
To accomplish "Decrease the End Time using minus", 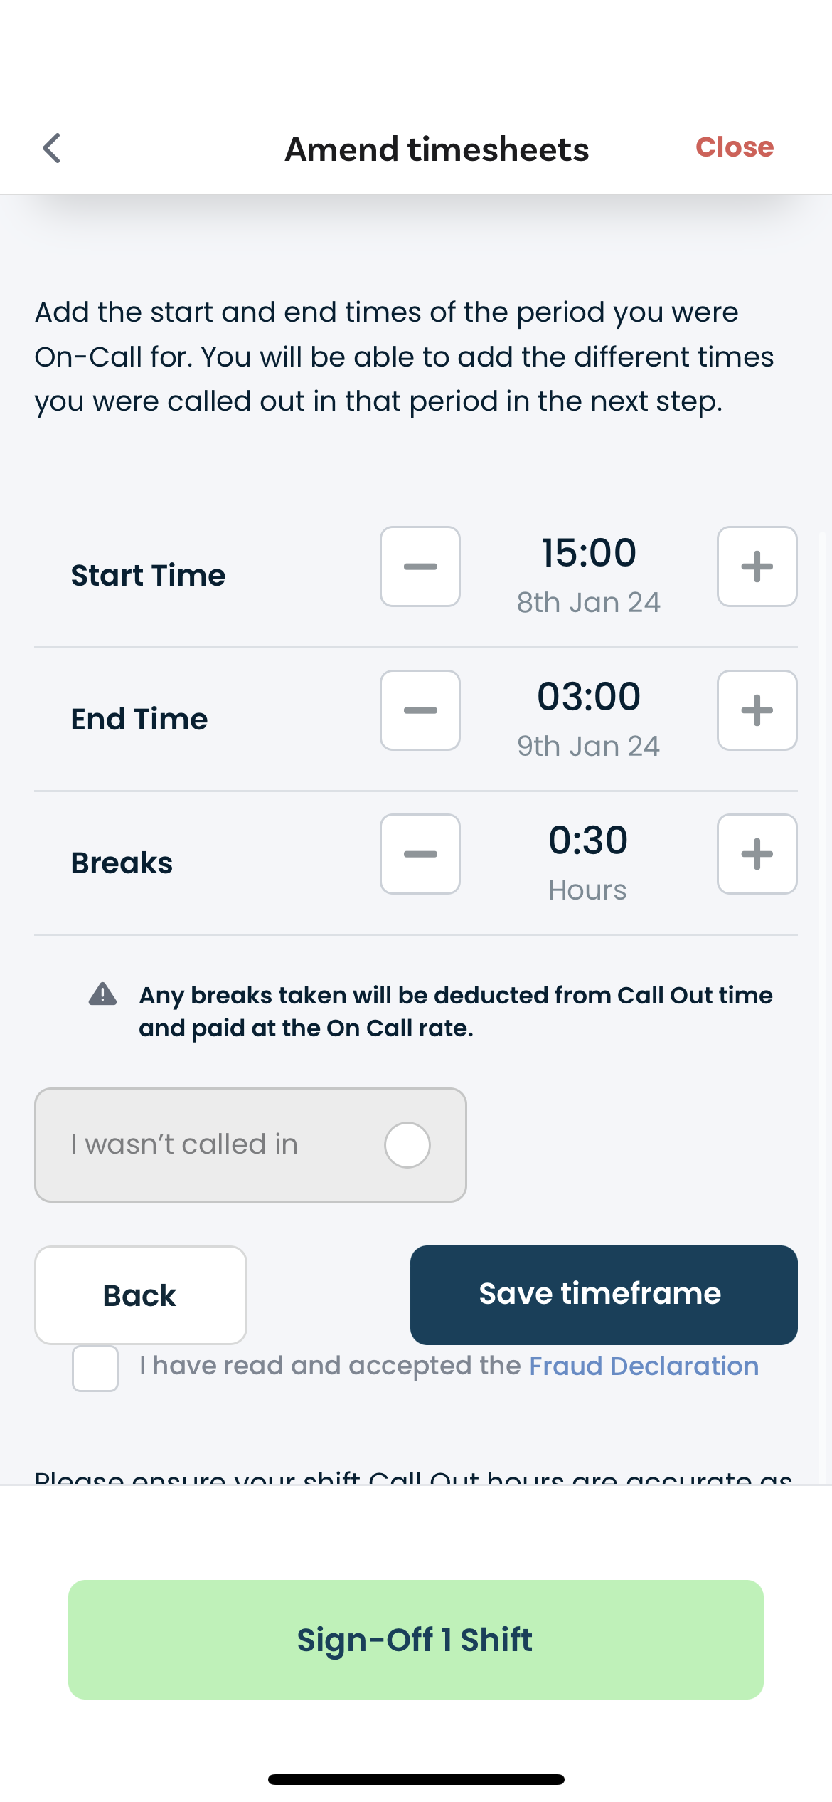I will click(420, 710).
